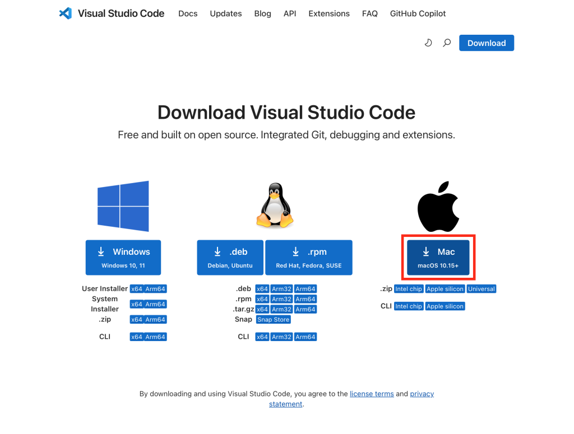Open the Docs menu item

[x=188, y=13]
